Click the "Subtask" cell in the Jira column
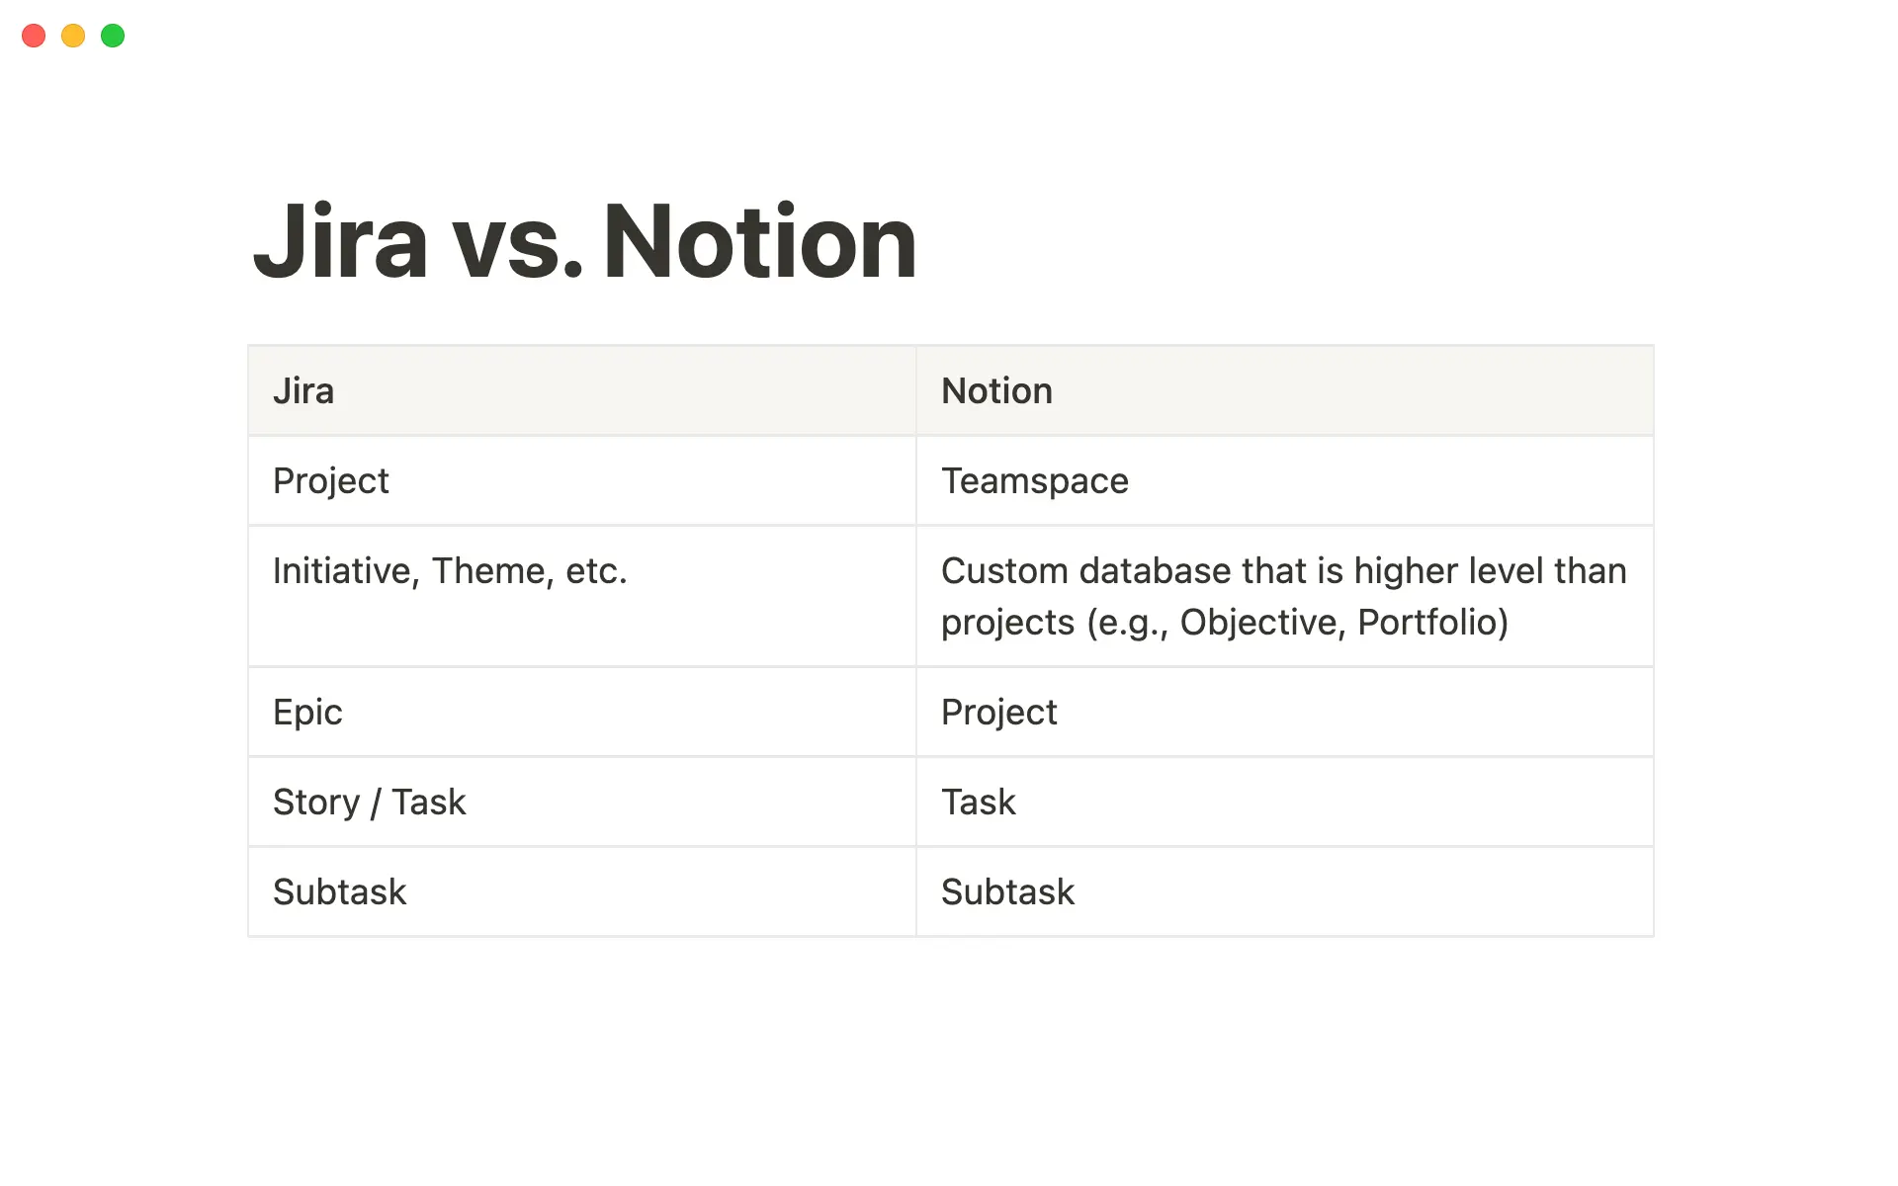 (581, 892)
